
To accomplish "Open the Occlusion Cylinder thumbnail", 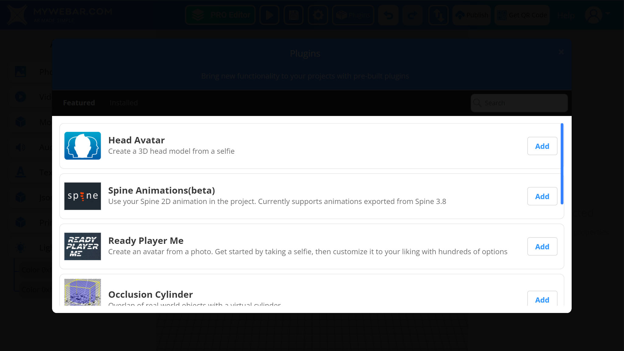I will click(82, 292).
